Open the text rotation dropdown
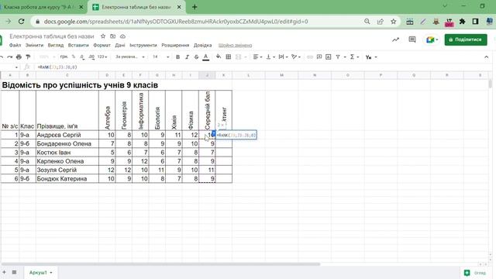The image size is (496, 279). coord(296,57)
